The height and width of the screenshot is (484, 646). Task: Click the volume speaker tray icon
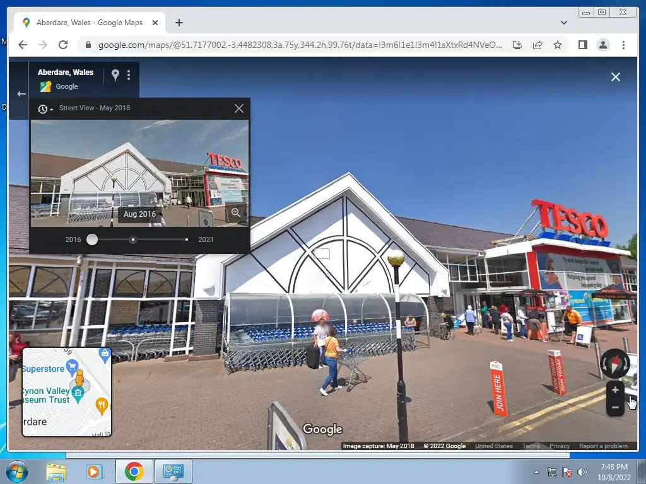pos(582,472)
